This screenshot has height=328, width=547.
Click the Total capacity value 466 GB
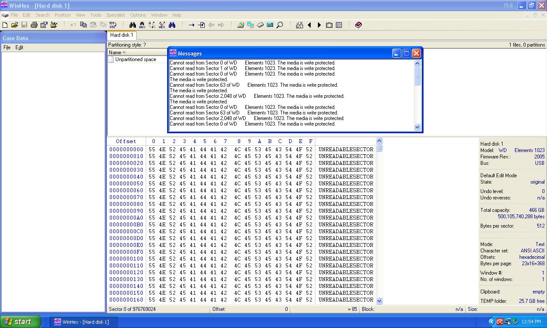point(537,210)
